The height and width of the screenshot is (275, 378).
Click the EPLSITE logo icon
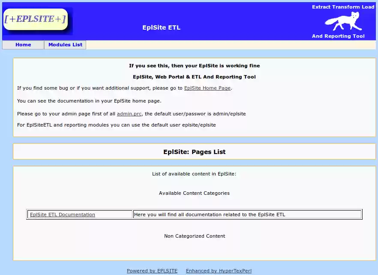click(x=35, y=19)
